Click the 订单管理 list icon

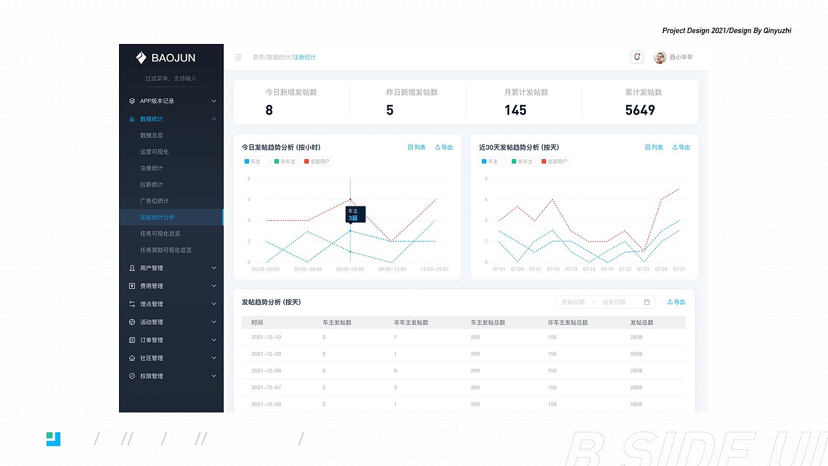coord(132,340)
